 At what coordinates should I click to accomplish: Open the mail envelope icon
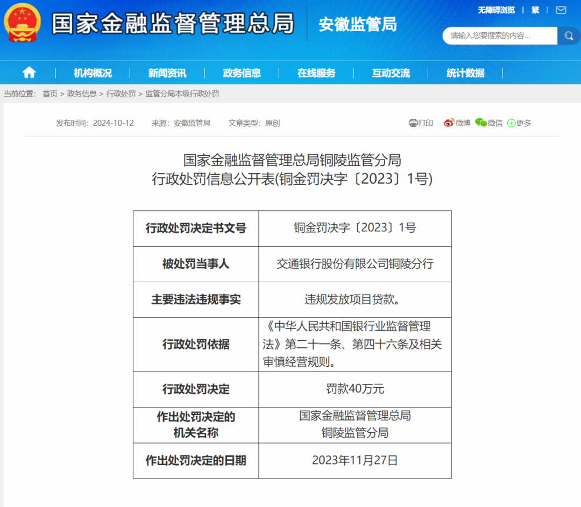561,10
